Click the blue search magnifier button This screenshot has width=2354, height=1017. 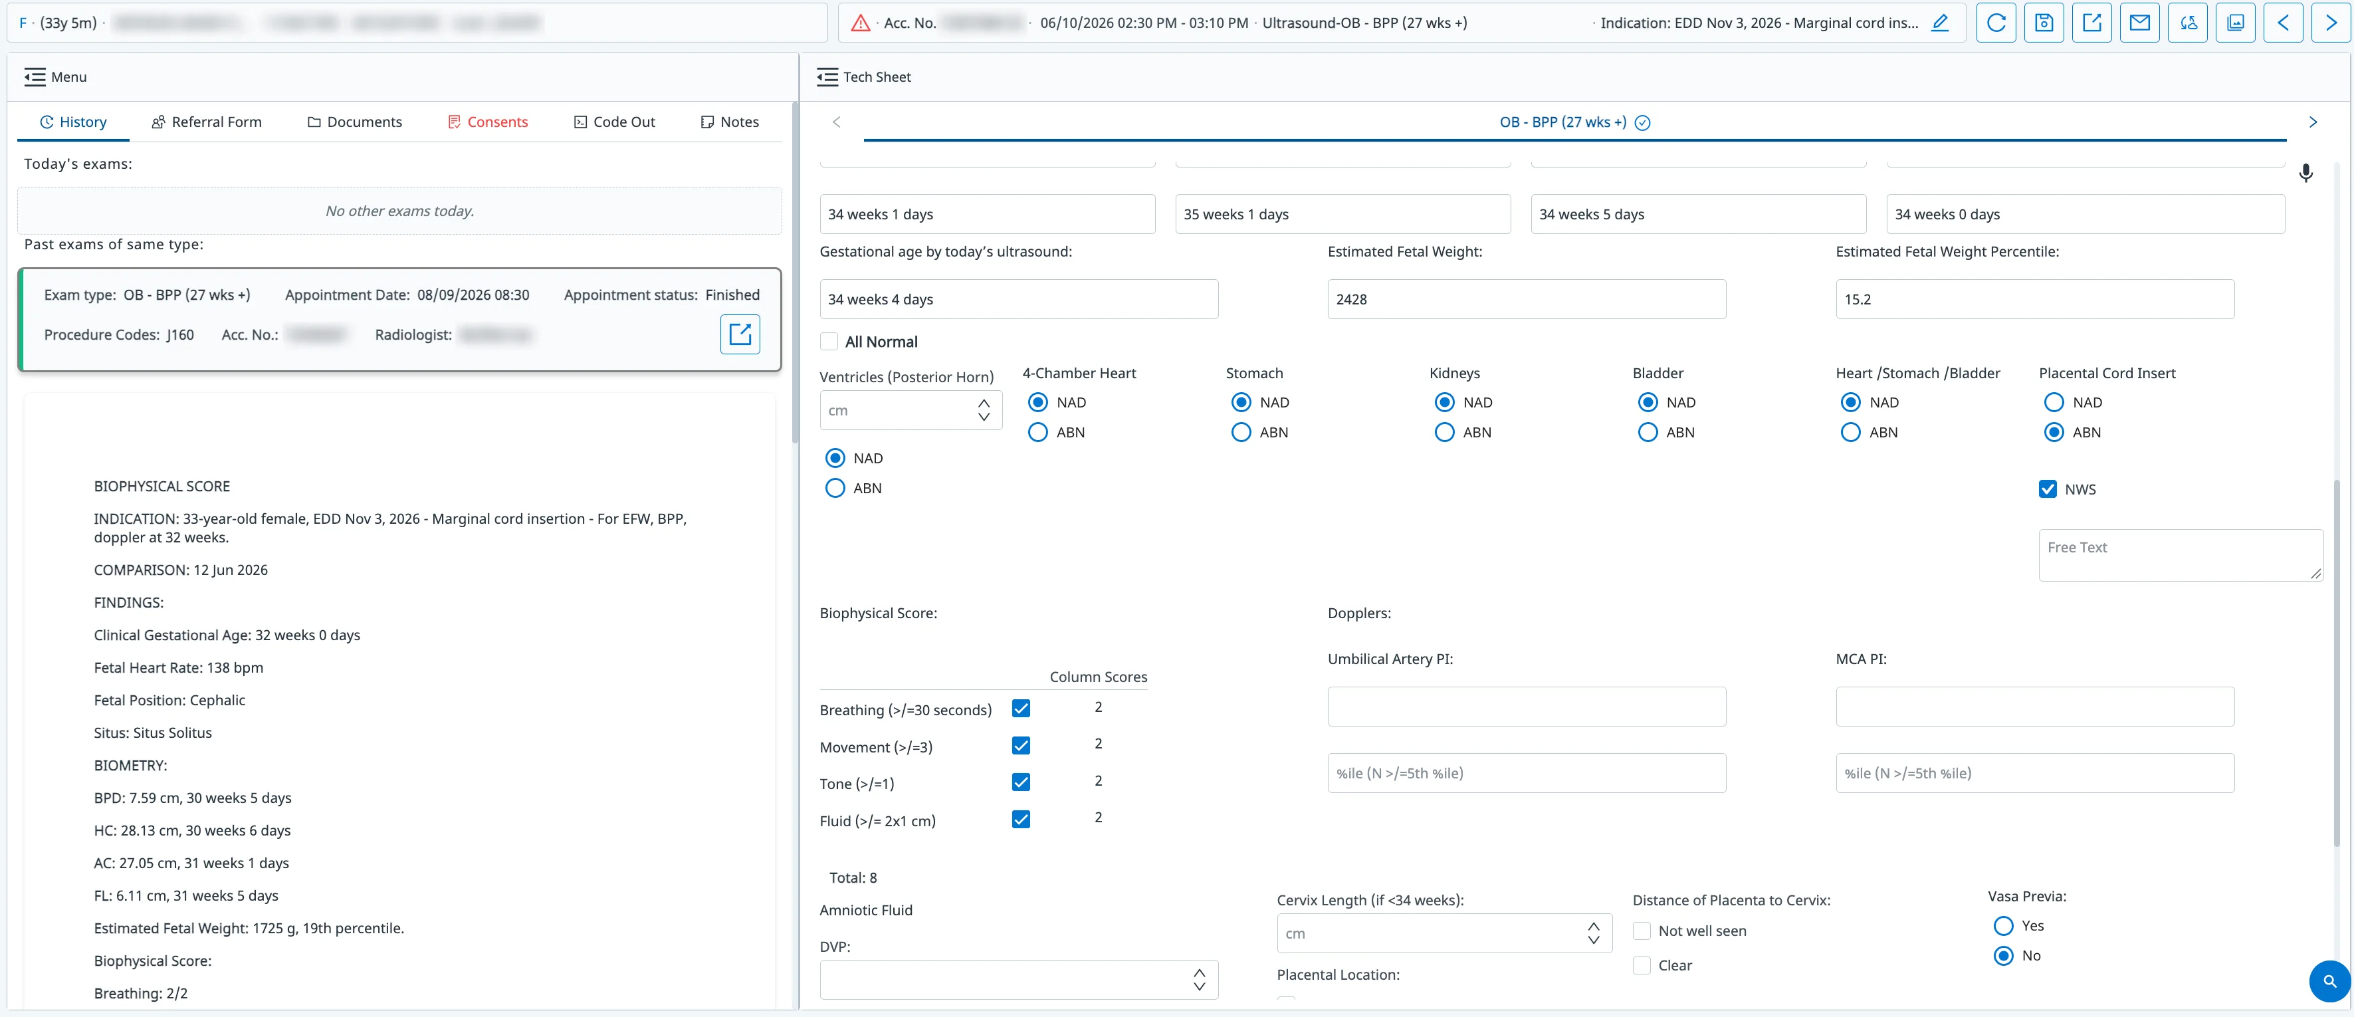click(x=2329, y=981)
